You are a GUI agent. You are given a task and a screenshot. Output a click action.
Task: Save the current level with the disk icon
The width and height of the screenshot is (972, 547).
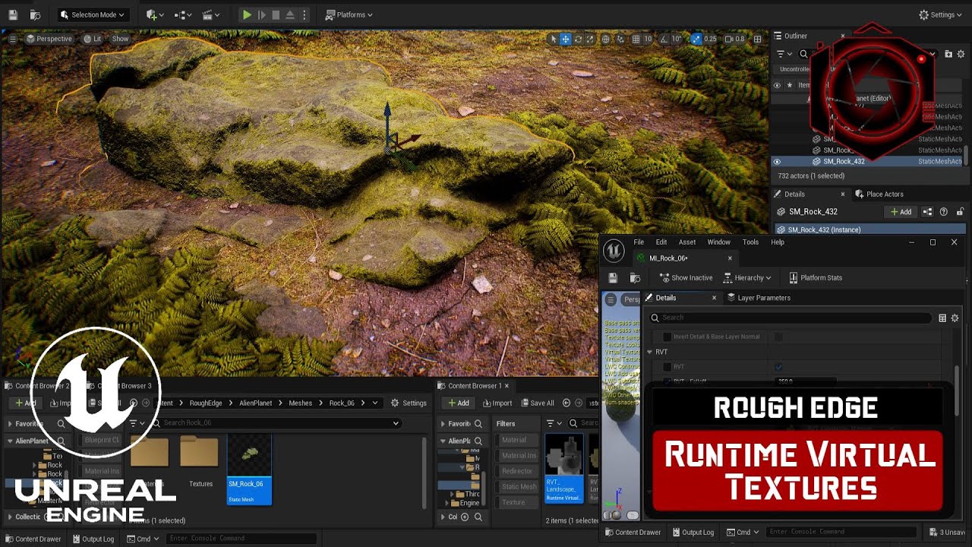pos(12,14)
